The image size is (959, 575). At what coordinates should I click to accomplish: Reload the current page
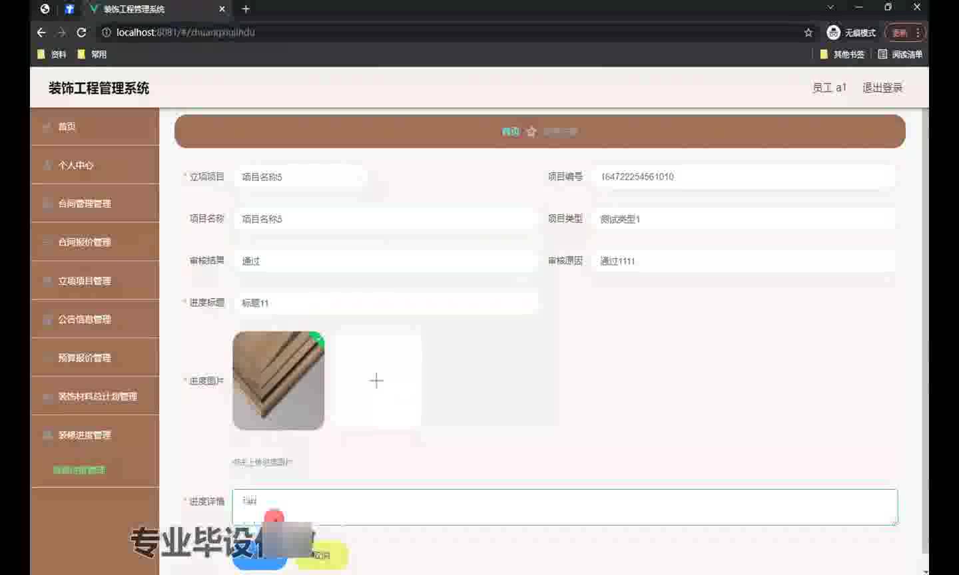pos(81,32)
